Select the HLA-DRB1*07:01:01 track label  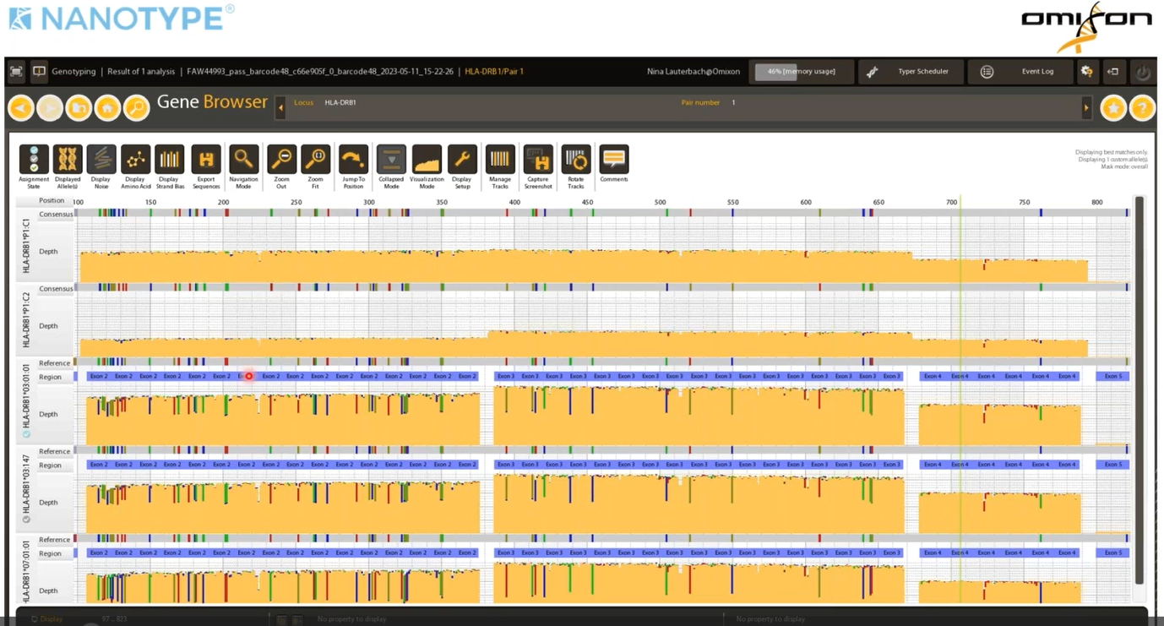(x=26, y=572)
